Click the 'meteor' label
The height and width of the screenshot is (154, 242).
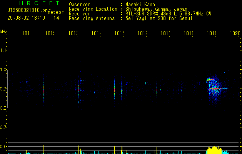56,12
